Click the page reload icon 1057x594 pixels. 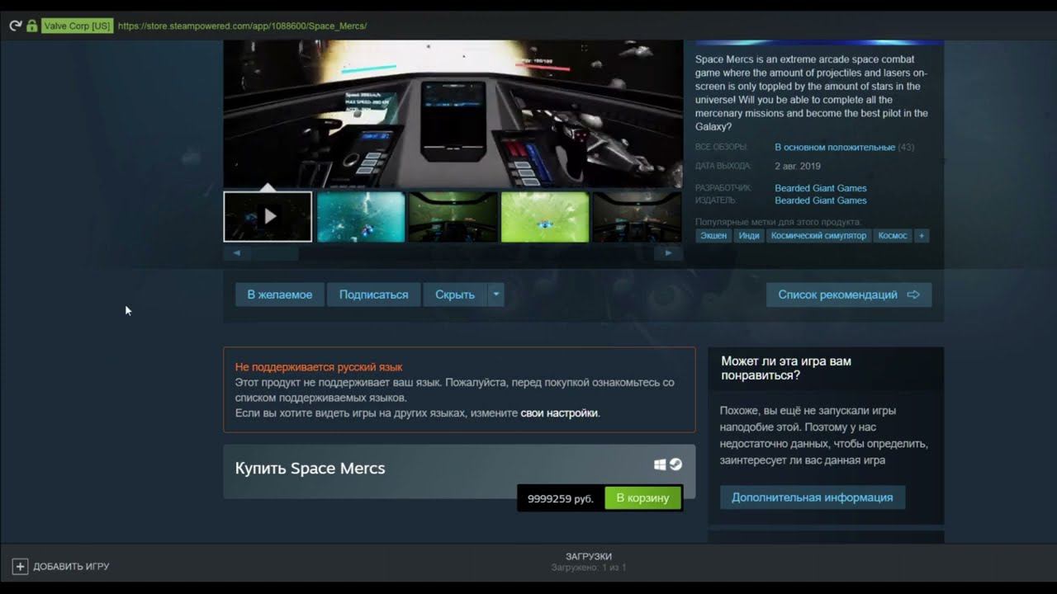[15, 26]
